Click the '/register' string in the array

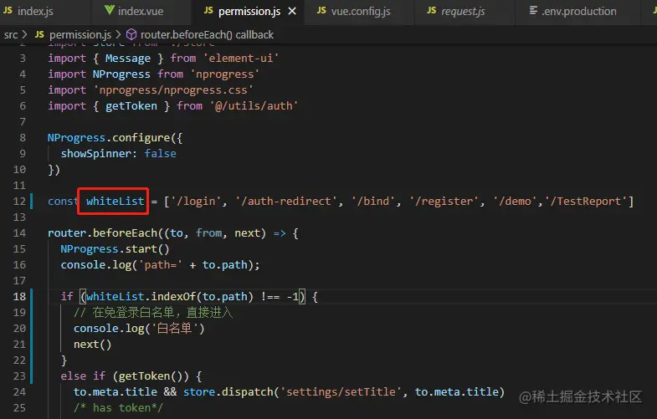444,202
